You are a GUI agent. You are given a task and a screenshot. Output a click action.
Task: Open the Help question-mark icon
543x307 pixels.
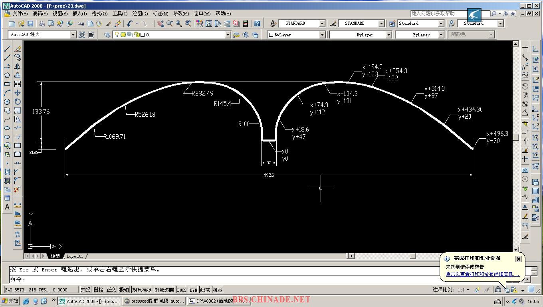257,24
